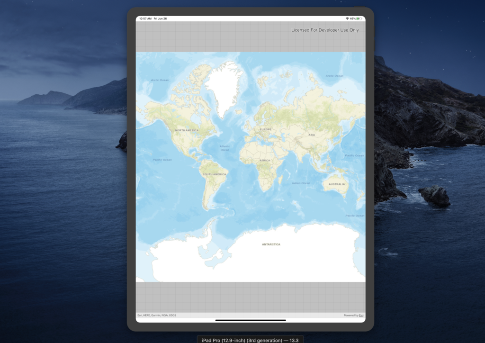Image resolution: width=485 pixels, height=343 pixels.
Task: Click the Indian Ocean label on map
Action: tap(301, 183)
